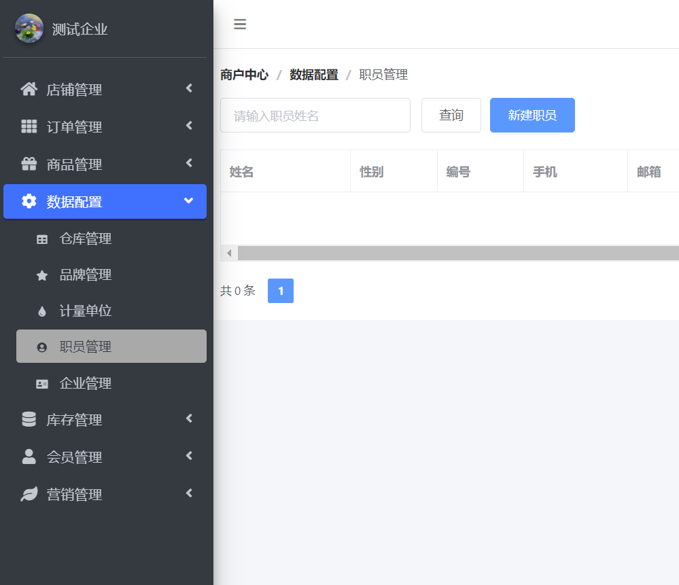Screen dimensions: 679x585
Task: Click the 新建职员 button
Action: coord(532,115)
